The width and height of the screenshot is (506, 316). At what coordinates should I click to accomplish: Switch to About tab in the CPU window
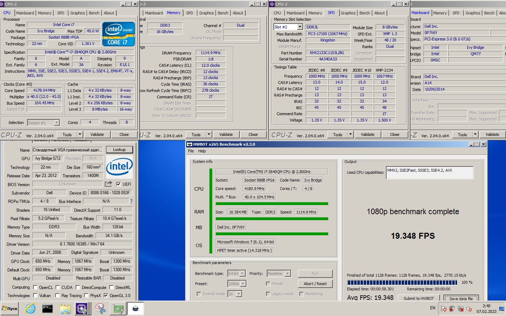[109, 13]
